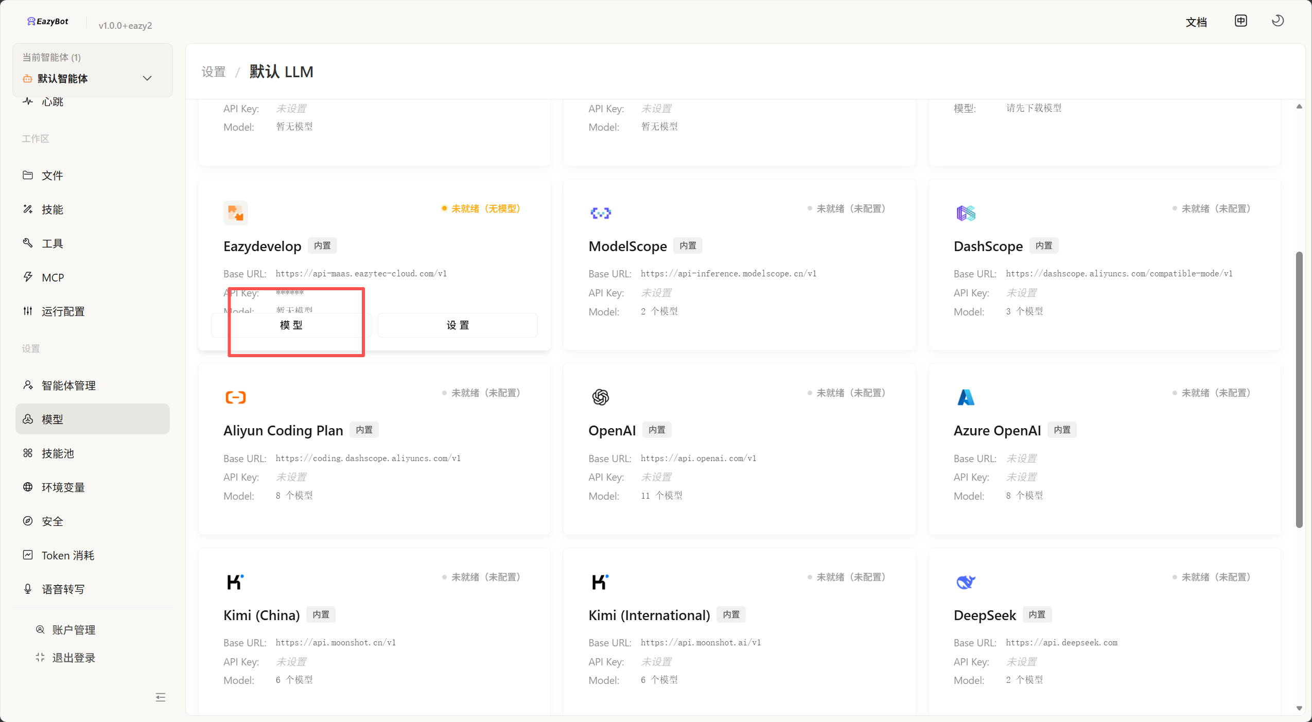Click the DeepSeek Base URL value

coord(1061,642)
